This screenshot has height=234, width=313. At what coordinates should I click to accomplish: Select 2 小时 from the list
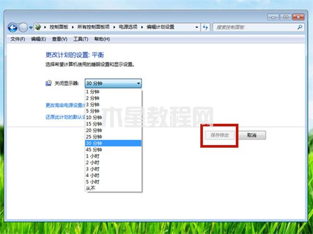tap(113, 162)
